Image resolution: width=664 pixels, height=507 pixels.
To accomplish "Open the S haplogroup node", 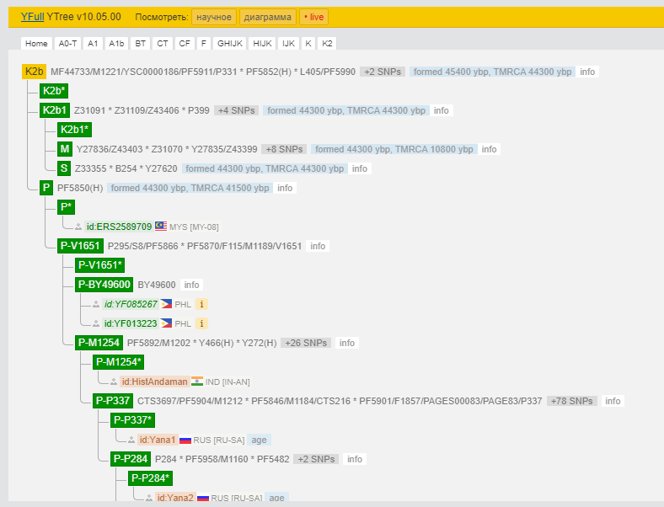I will click(x=64, y=168).
